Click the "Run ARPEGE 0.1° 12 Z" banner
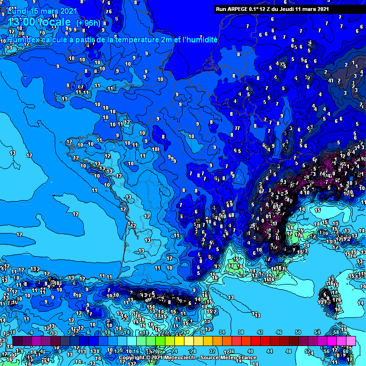 tap(272, 9)
